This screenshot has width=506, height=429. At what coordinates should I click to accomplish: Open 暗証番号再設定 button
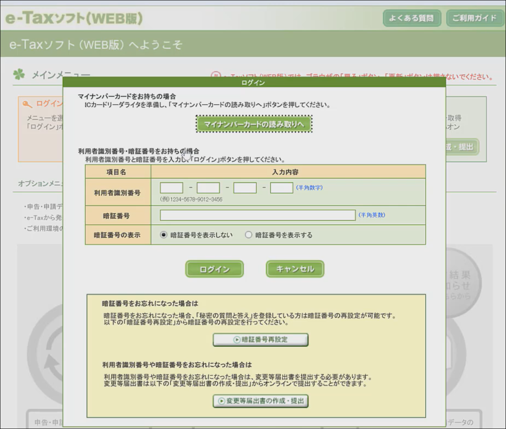pos(261,340)
